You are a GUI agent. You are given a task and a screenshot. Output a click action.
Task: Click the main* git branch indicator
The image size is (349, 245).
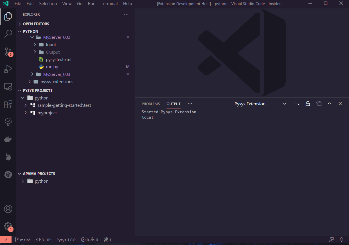pyautogui.click(x=22, y=240)
